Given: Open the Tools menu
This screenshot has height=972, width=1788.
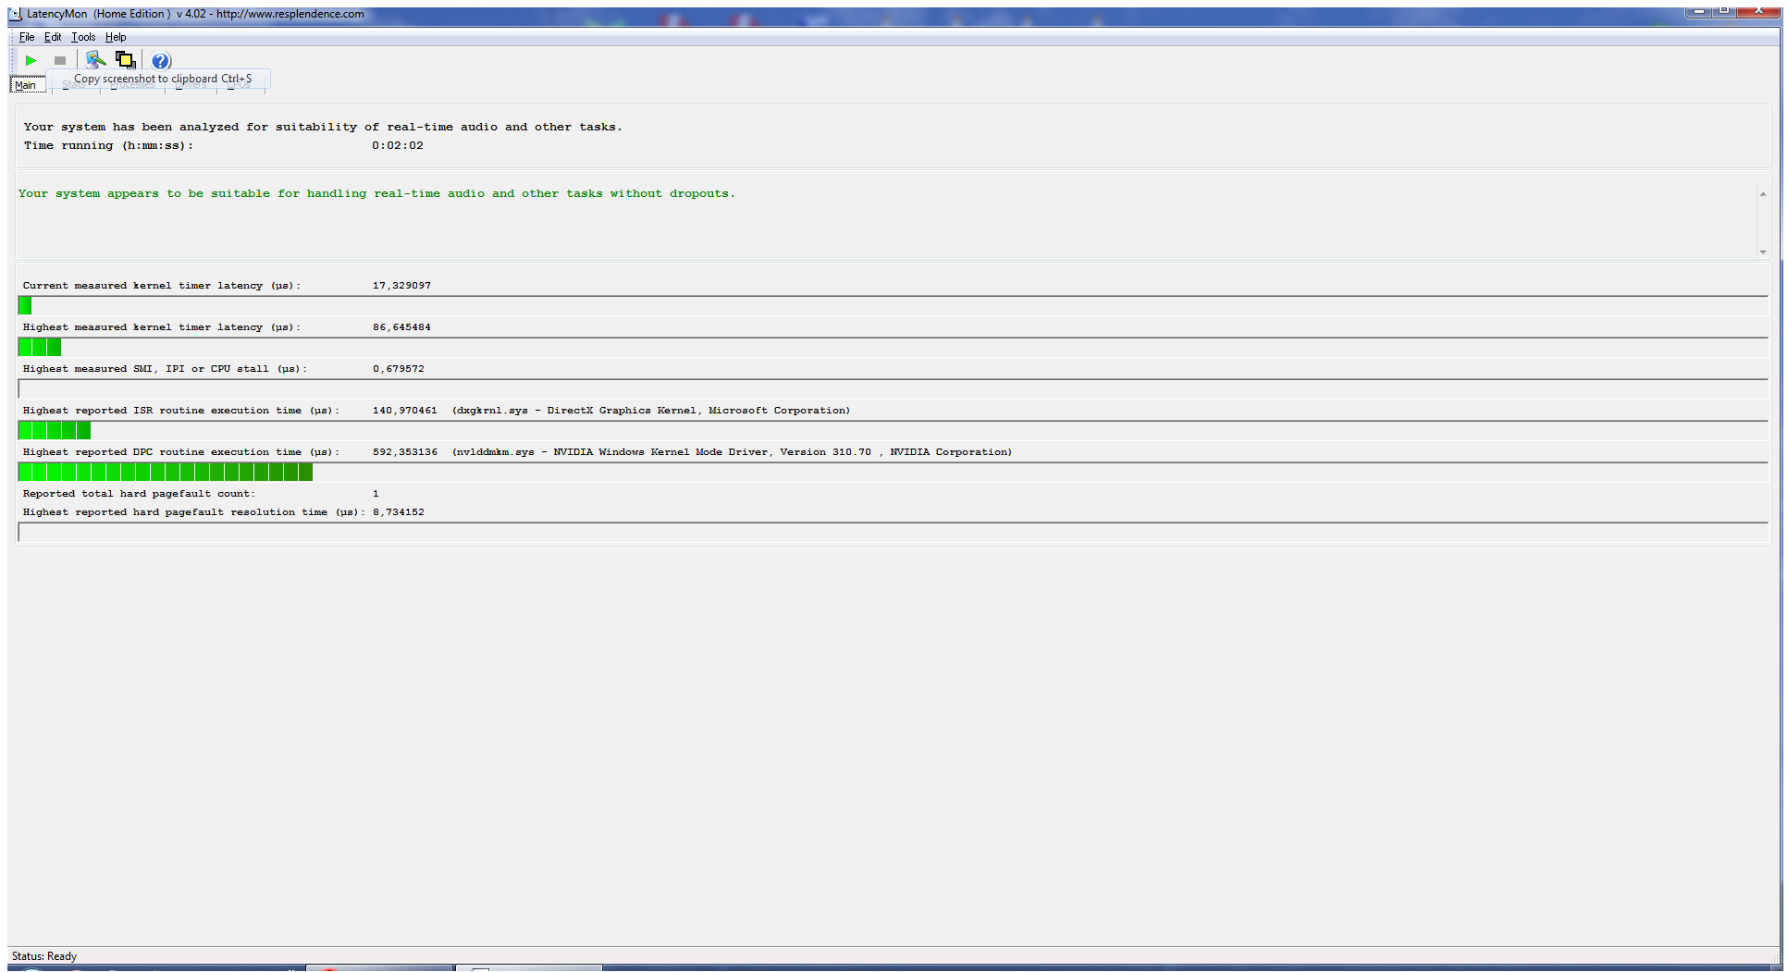Looking at the screenshot, I should 83,37.
